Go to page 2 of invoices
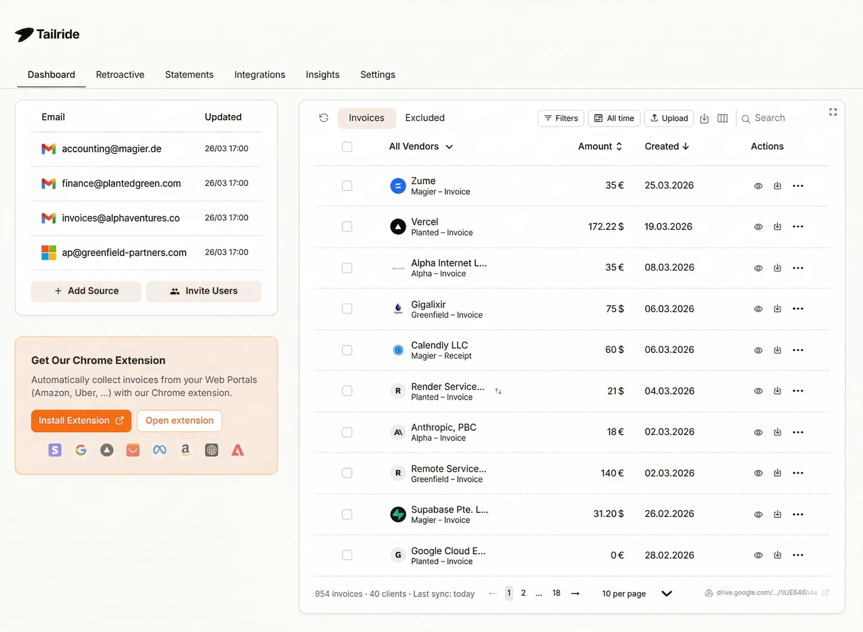This screenshot has height=632, width=863. click(x=523, y=593)
